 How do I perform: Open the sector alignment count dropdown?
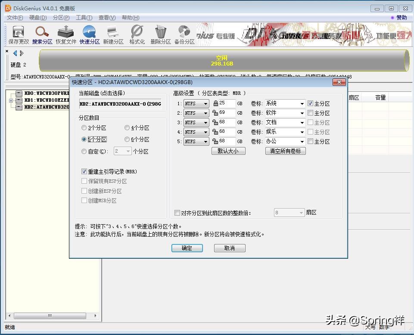click(301, 213)
